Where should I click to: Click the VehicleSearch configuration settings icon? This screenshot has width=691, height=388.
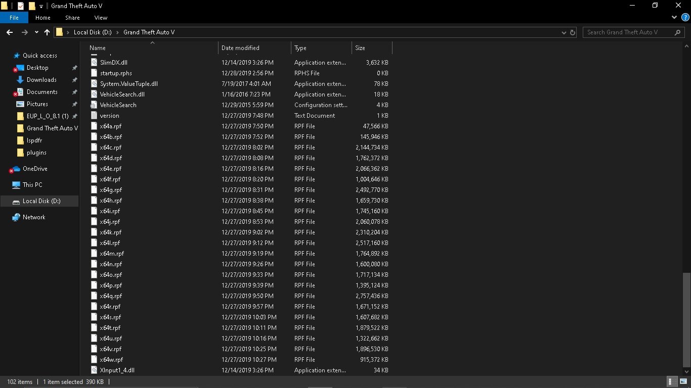[x=94, y=105]
